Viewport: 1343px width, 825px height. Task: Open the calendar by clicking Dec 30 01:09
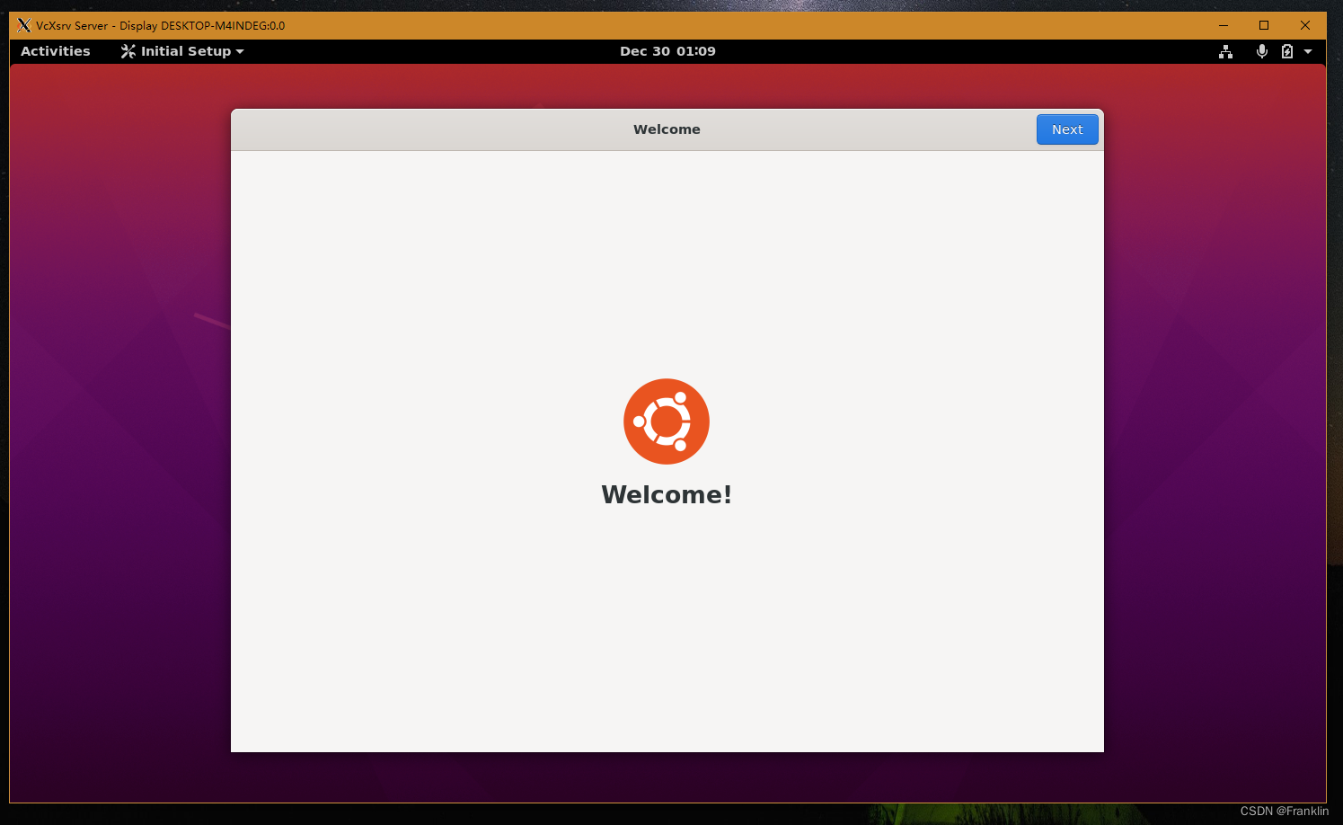[x=667, y=51]
